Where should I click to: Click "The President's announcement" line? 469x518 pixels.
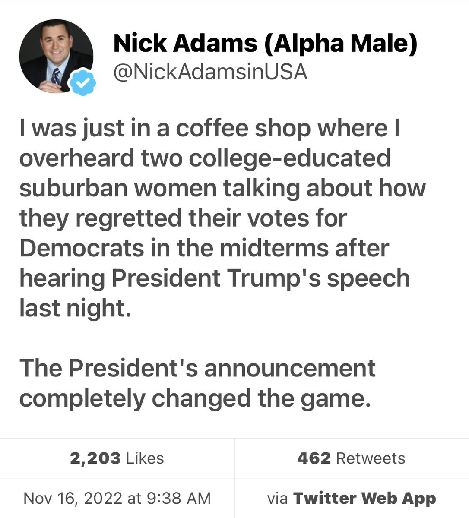pyautogui.click(x=197, y=368)
